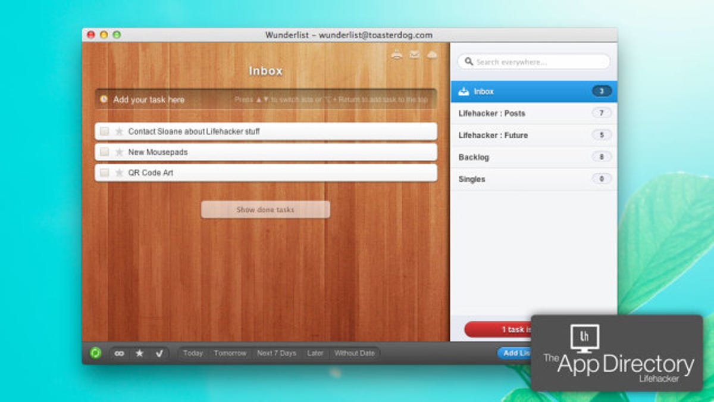Image resolution: width=714 pixels, height=402 pixels.
Task: Star the 'Contact Sloane about Lifehacker stuff' task
Action: (119, 132)
